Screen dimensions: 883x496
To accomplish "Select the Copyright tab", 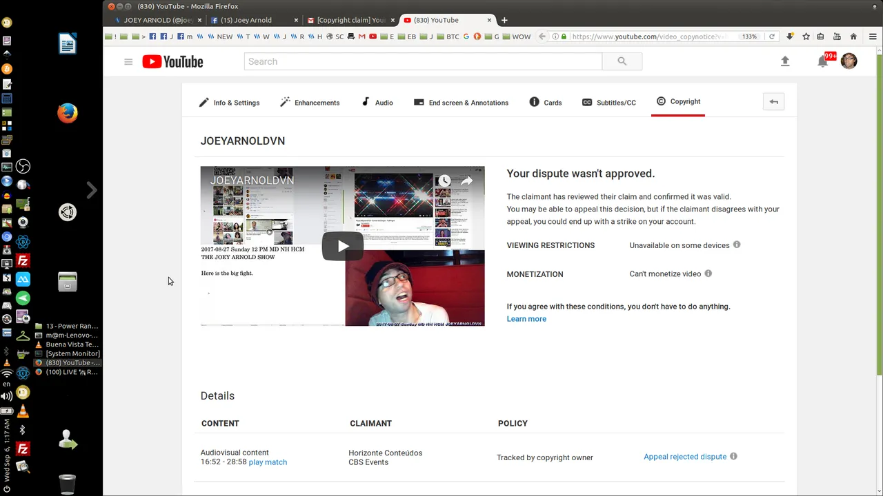I will (678, 101).
